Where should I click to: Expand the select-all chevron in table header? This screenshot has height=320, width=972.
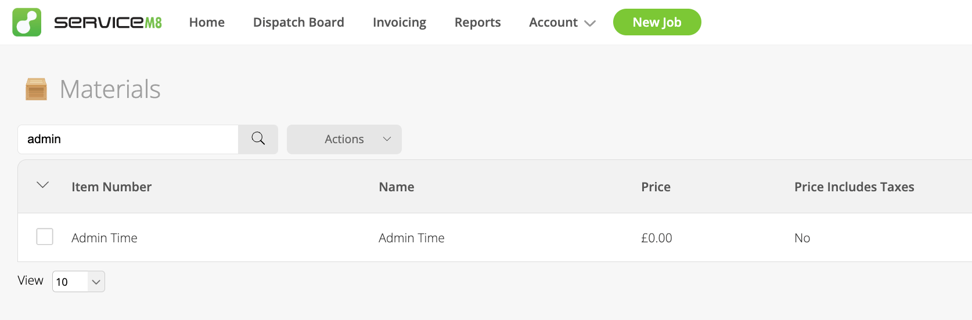pos(42,186)
